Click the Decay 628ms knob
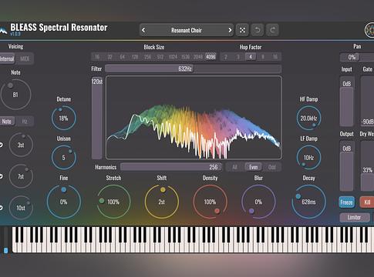The image size is (374, 277). (x=308, y=202)
